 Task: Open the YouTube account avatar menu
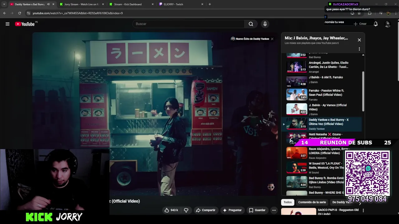pyautogui.click(x=388, y=24)
